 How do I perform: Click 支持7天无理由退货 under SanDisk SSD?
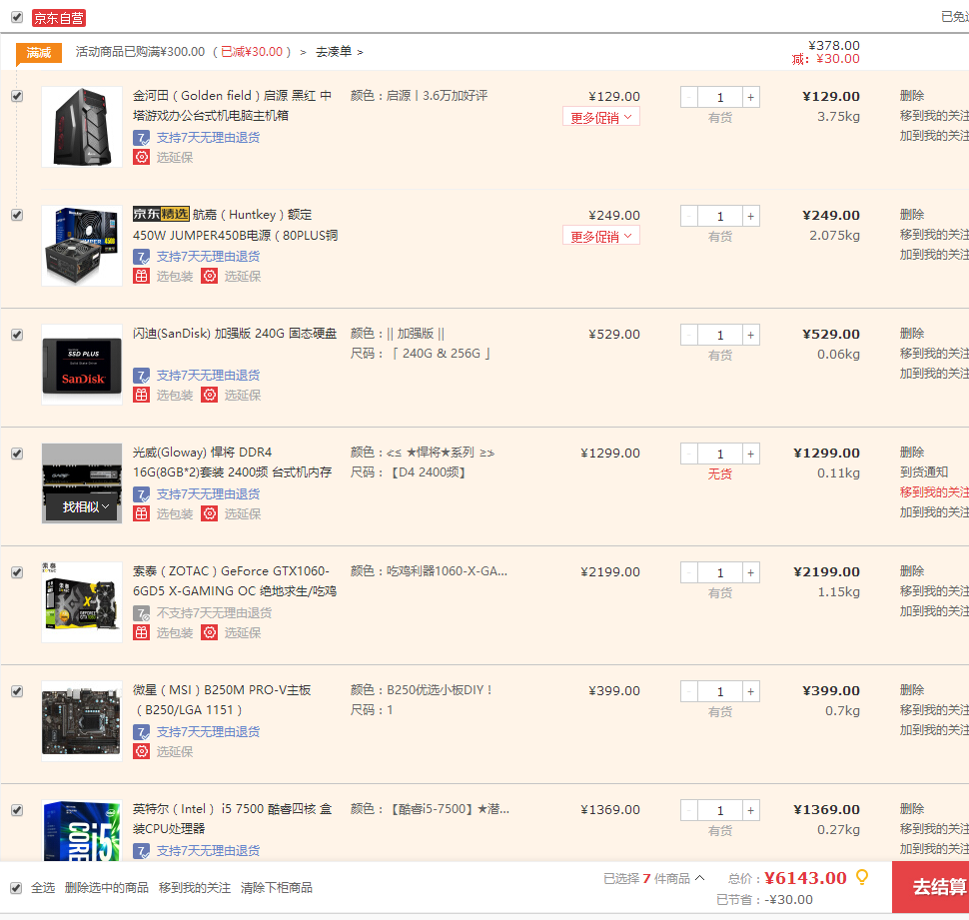(x=208, y=375)
